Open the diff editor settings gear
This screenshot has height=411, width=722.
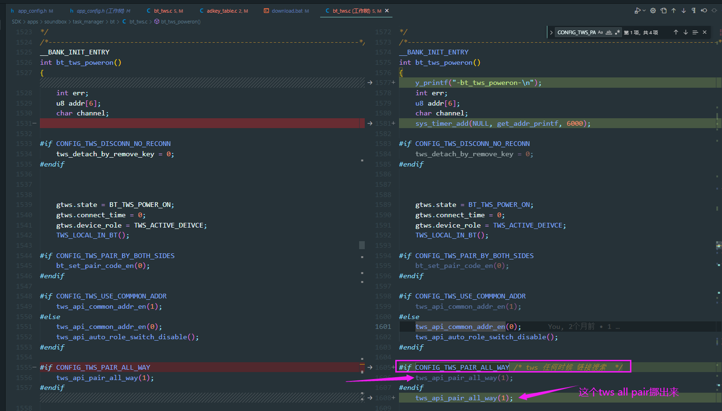(653, 10)
